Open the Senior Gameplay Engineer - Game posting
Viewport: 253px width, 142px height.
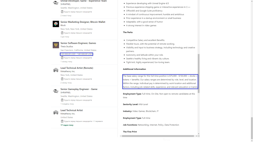click(x=79, y=89)
